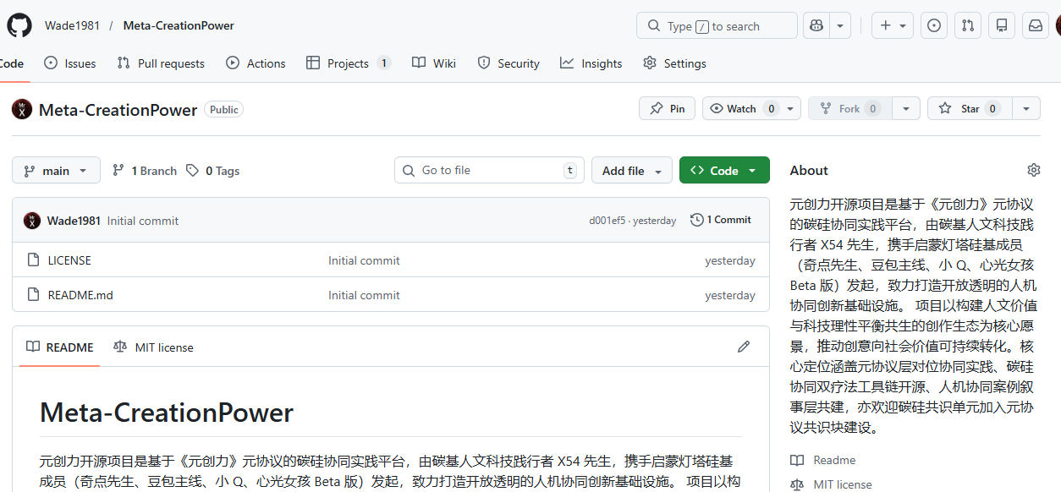Image resolution: width=1061 pixels, height=492 pixels.
Task: Select the MIT license tab
Action: pos(153,347)
